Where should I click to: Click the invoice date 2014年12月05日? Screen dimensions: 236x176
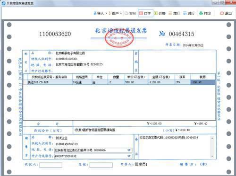coord(193,45)
